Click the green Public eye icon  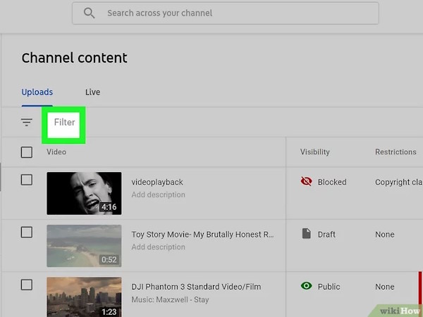click(306, 287)
